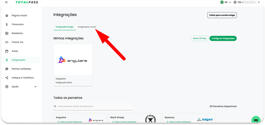This screenshot has width=265, height=125.
Task: Select Integrações in sidebar
Action: (21, 60)
